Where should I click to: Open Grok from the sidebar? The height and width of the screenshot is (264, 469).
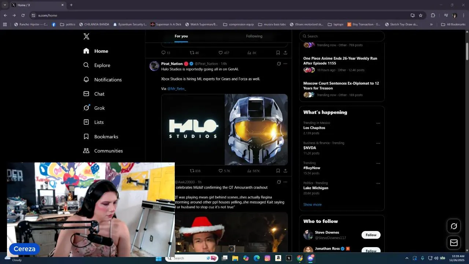[x=94, y=108]
